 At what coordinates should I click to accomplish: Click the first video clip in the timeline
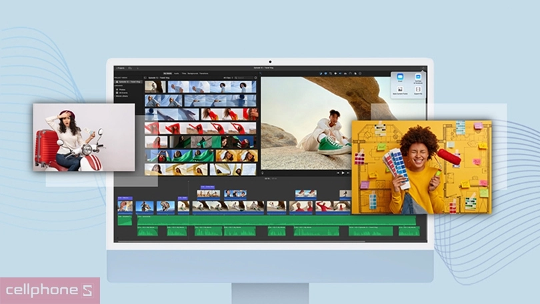pos(125,207)
